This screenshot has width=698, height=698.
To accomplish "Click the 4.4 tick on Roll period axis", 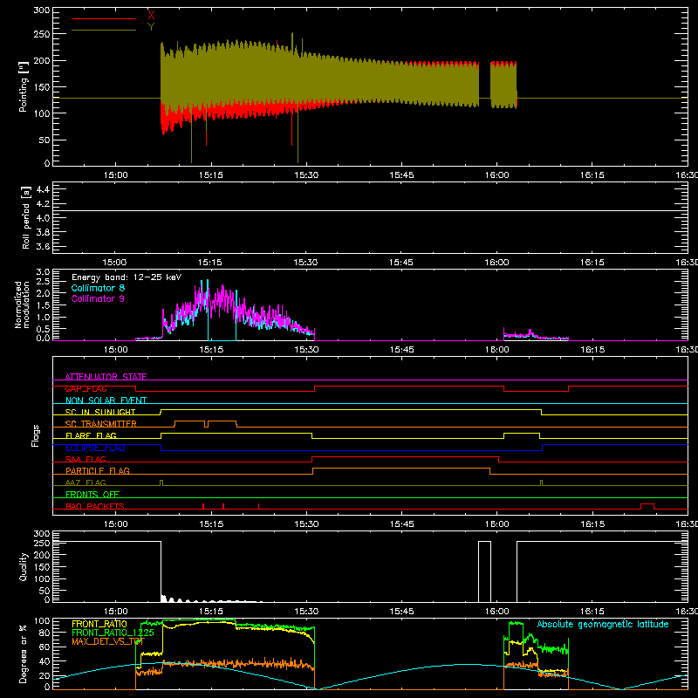I will [43, 189].
